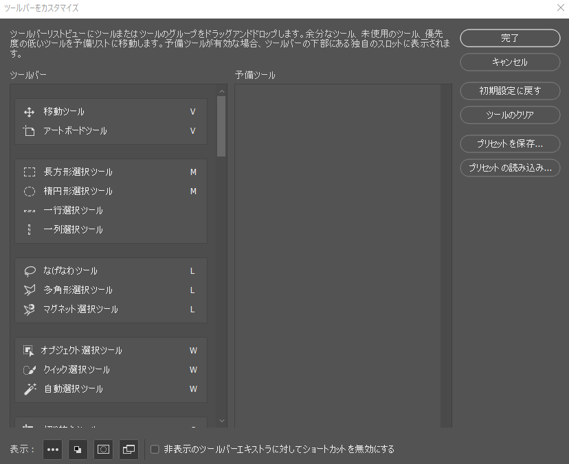Click the アートボードツール icon
Viewport: 569px width, 464px height.
click(29, 131)
